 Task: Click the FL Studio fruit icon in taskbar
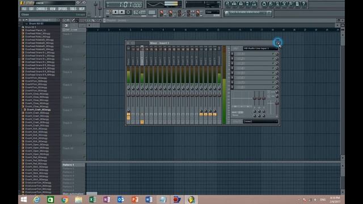click(191, 199)
